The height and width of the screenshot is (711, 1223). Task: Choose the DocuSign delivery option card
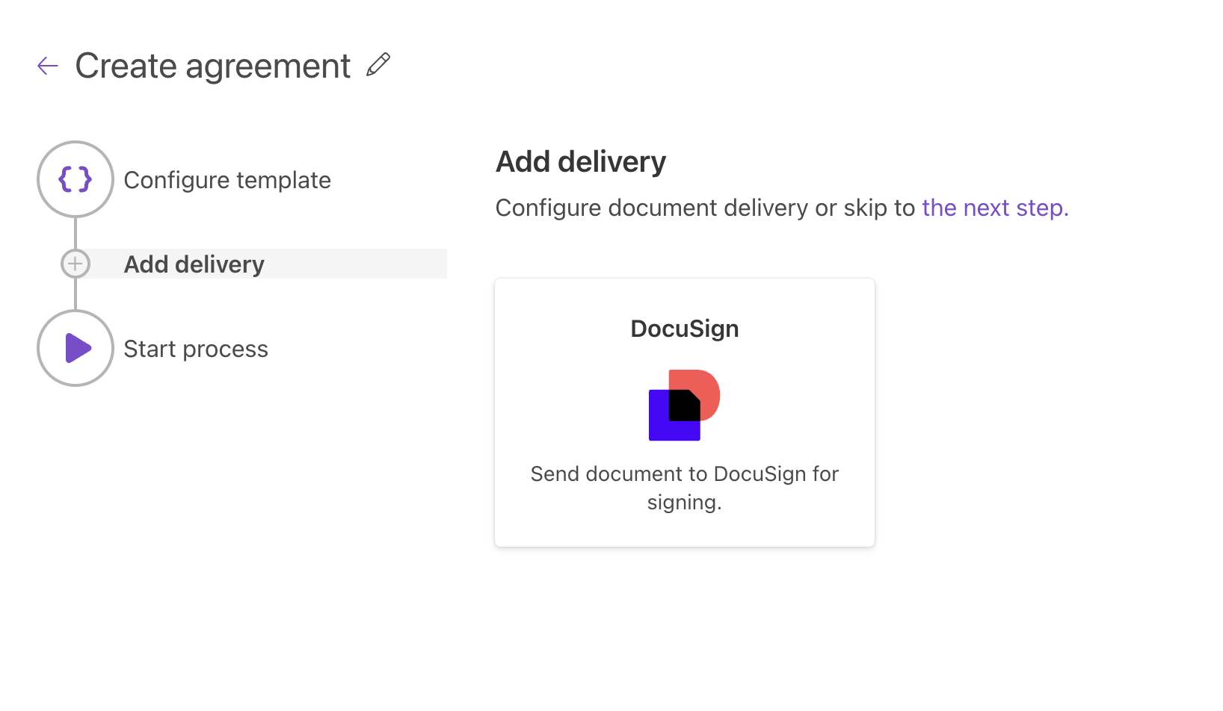pos(684,412)
